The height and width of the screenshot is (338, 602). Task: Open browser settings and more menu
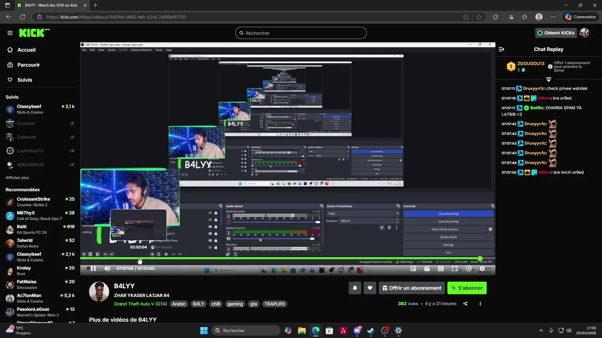[x=554, y=17]
